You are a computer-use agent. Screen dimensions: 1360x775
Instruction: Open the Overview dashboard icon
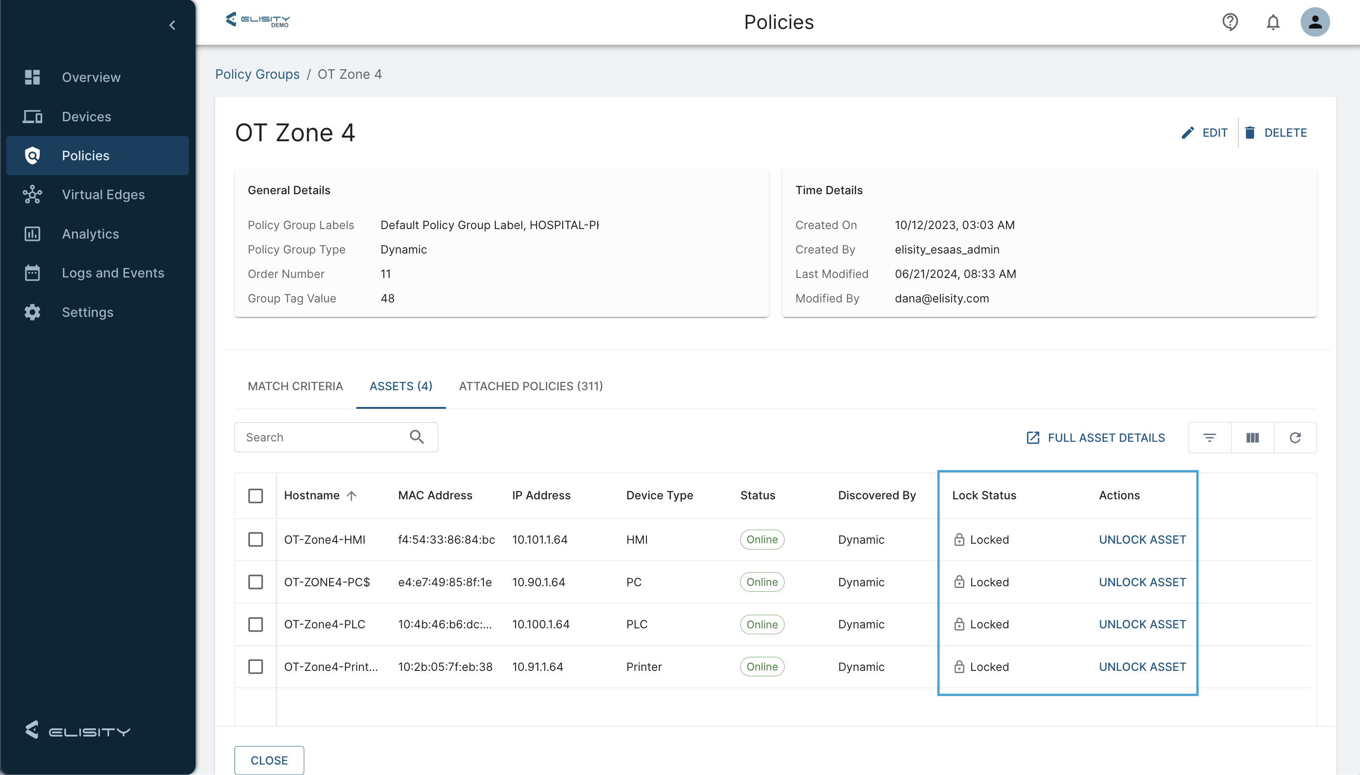point(32,77)
